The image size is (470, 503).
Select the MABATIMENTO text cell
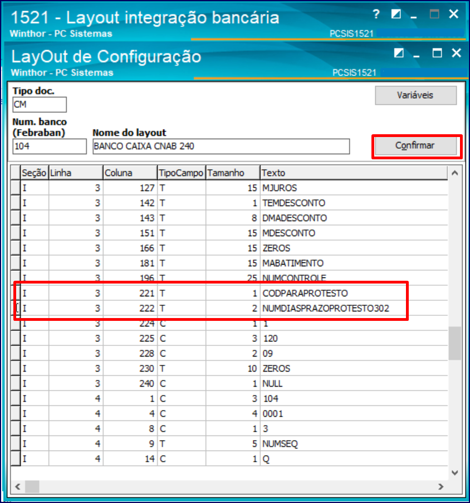(354, 263)
